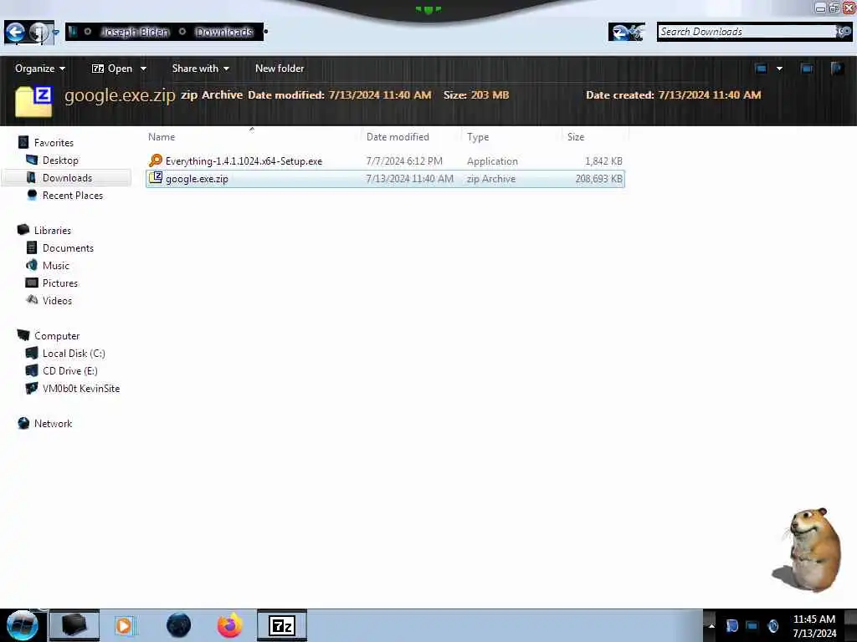Image resolution: width=857 pixels, height=642 pixels.
Task: Switch to the 7-Zip taskbar window
Action: point(282,625)
